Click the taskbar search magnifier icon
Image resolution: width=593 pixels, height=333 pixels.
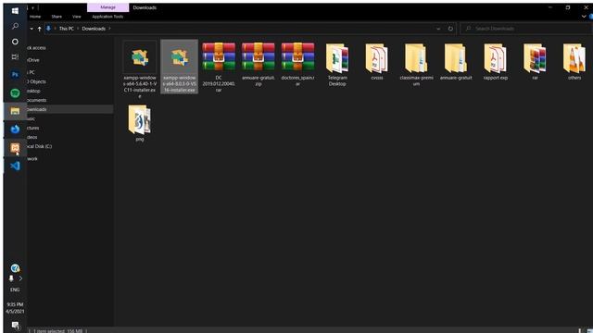15,26
